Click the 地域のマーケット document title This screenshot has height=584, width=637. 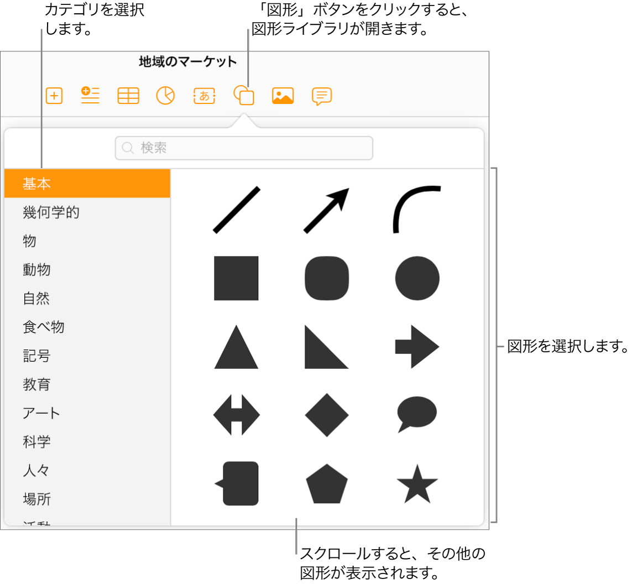tap(187, 61)
